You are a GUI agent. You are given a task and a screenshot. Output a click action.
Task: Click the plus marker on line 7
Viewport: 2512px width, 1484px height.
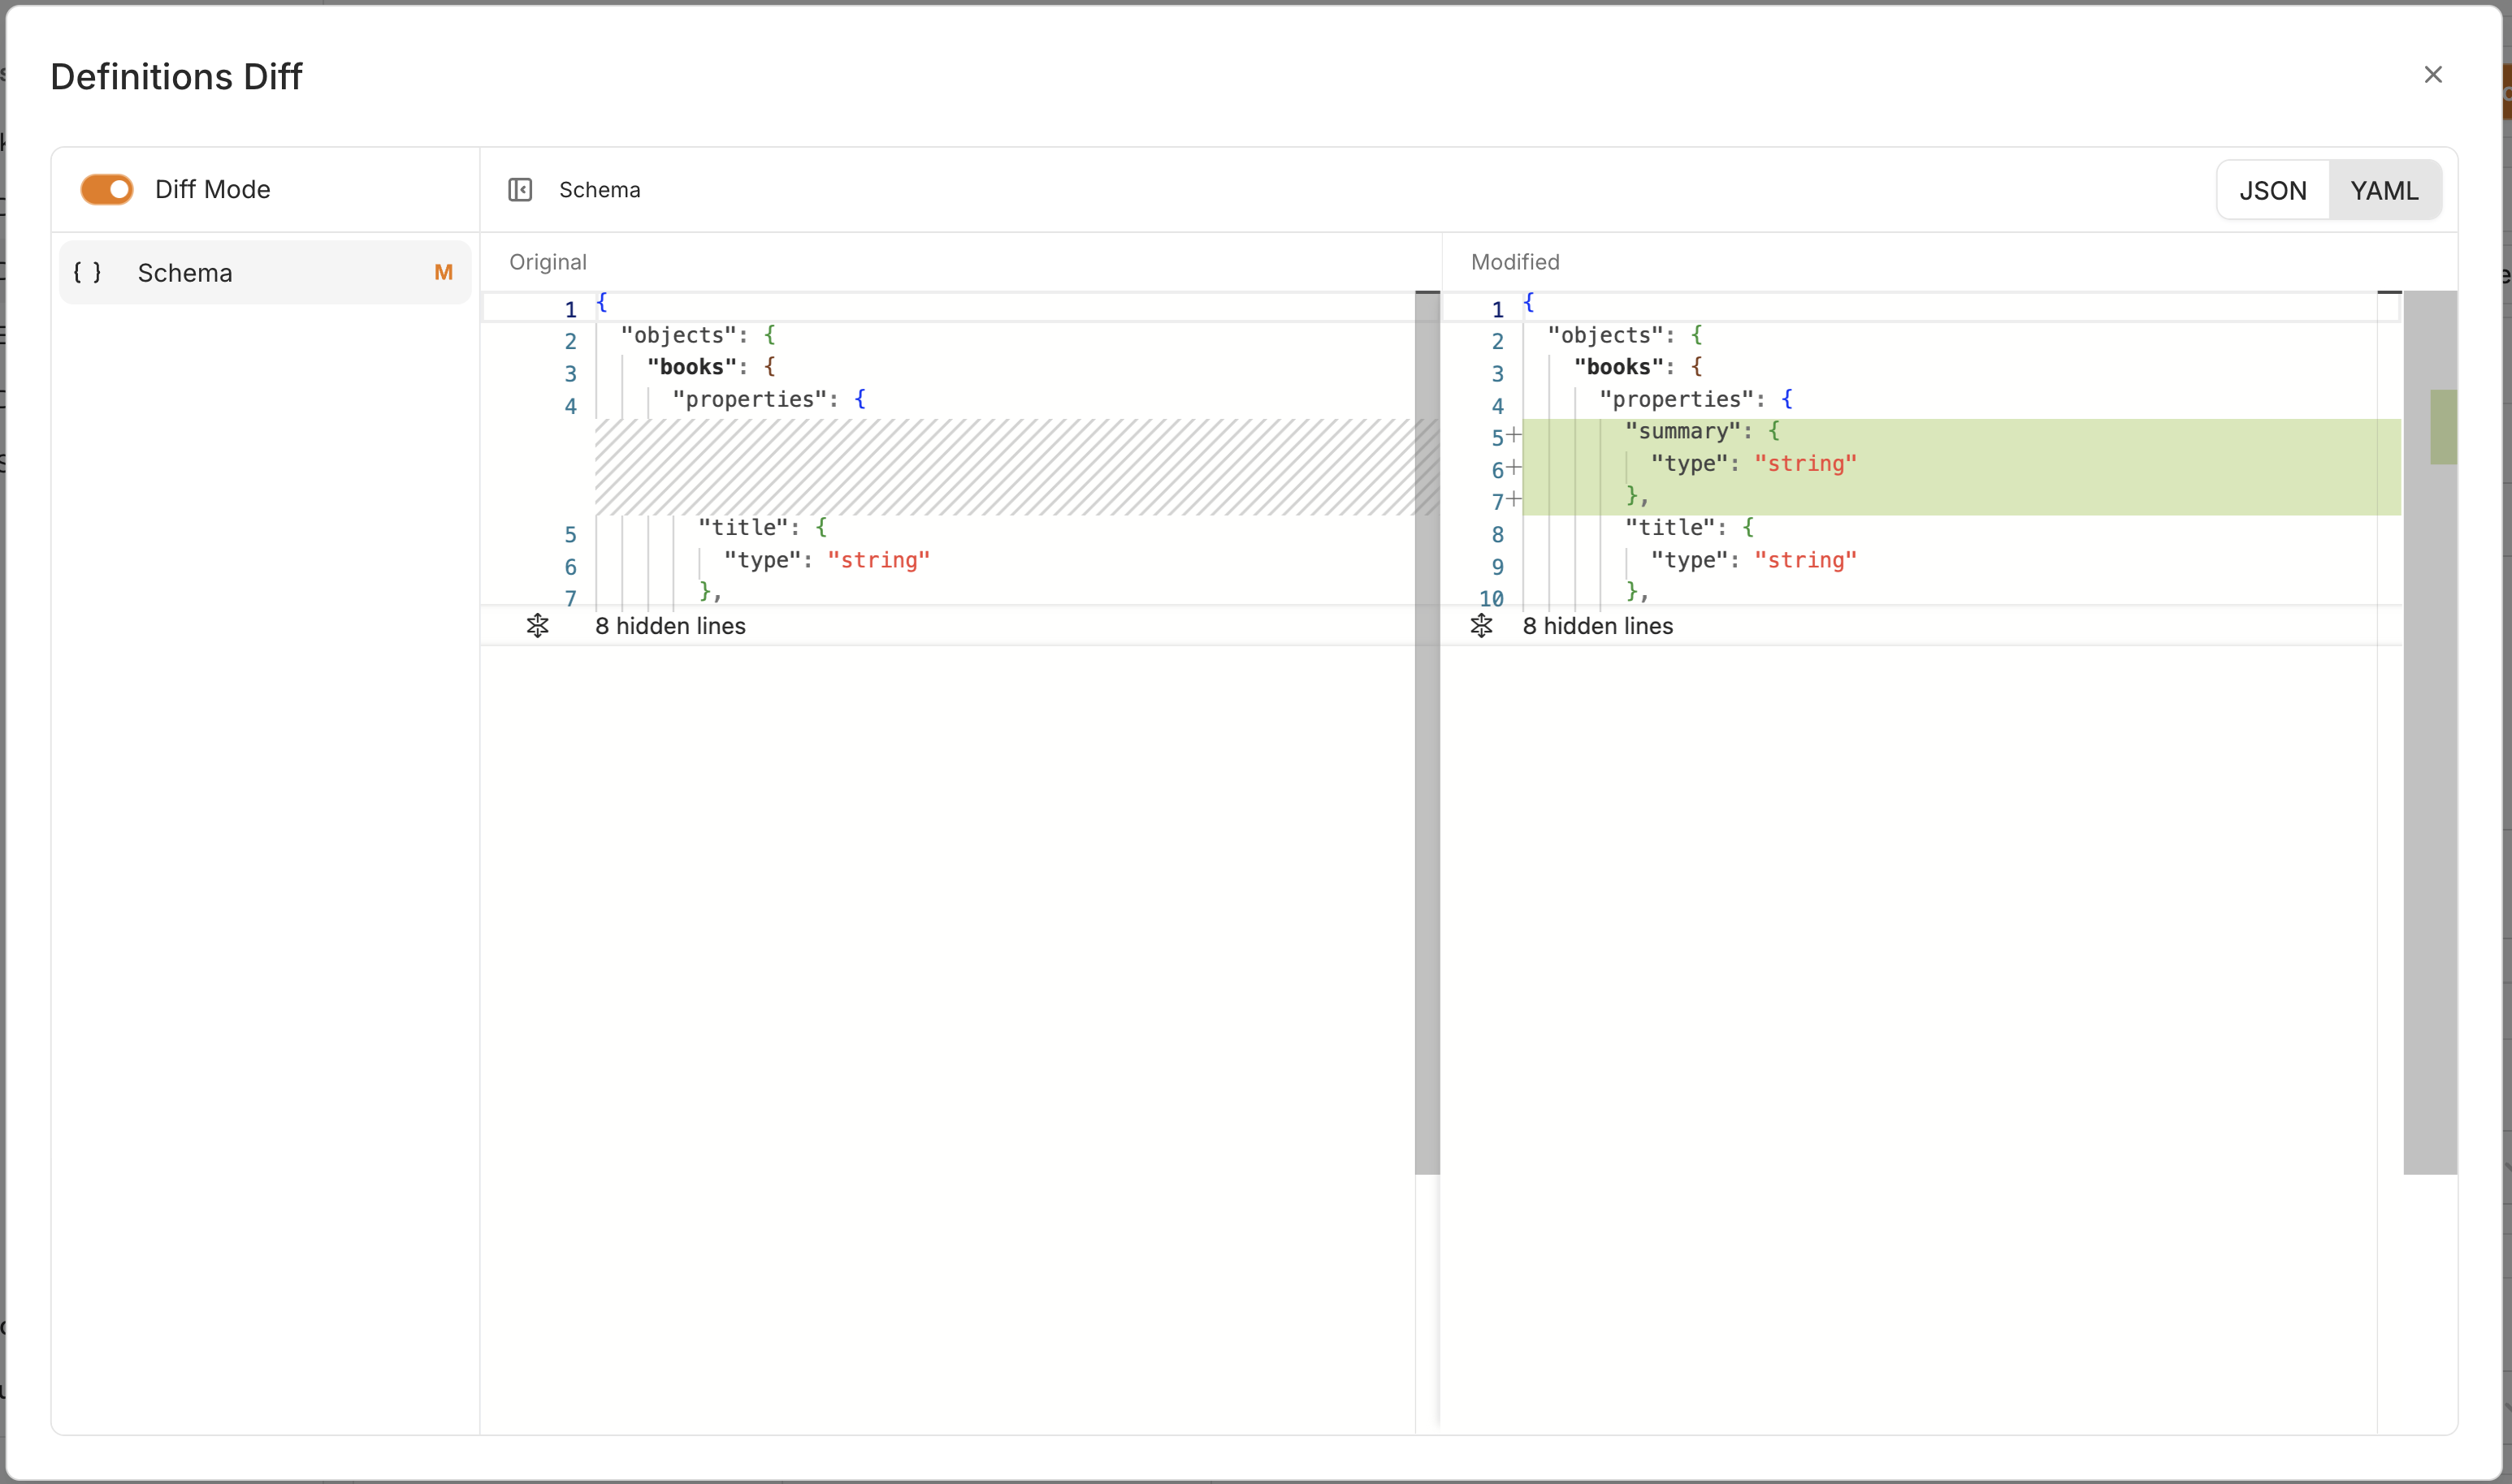(1514, 499)
